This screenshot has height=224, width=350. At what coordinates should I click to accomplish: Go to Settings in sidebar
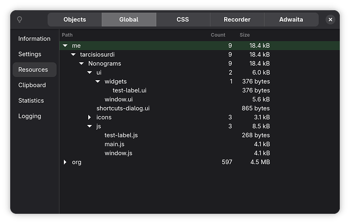point(29,54)
